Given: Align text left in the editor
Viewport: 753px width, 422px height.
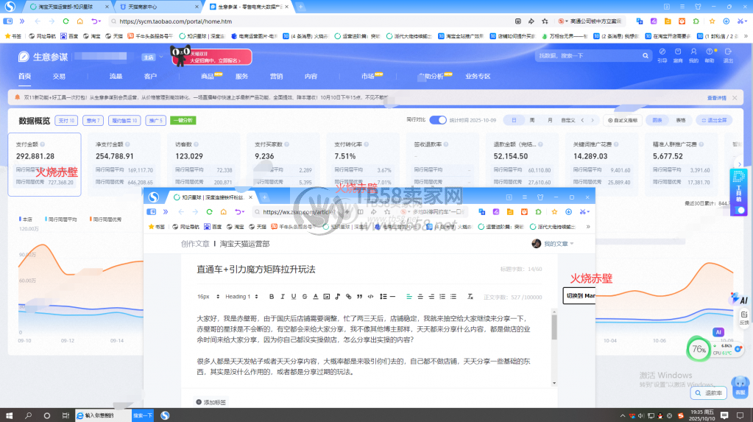Looking at the screenshot, I should tap(409, 297).
